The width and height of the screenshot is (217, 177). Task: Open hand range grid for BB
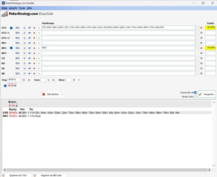[x=18, y=74]
